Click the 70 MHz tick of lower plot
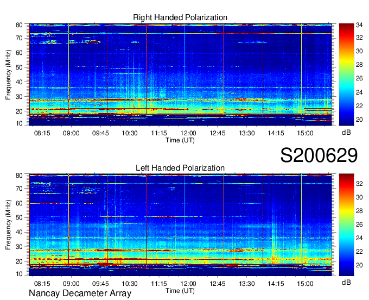Screen dimensions: 369x300 tap(19, 188)
